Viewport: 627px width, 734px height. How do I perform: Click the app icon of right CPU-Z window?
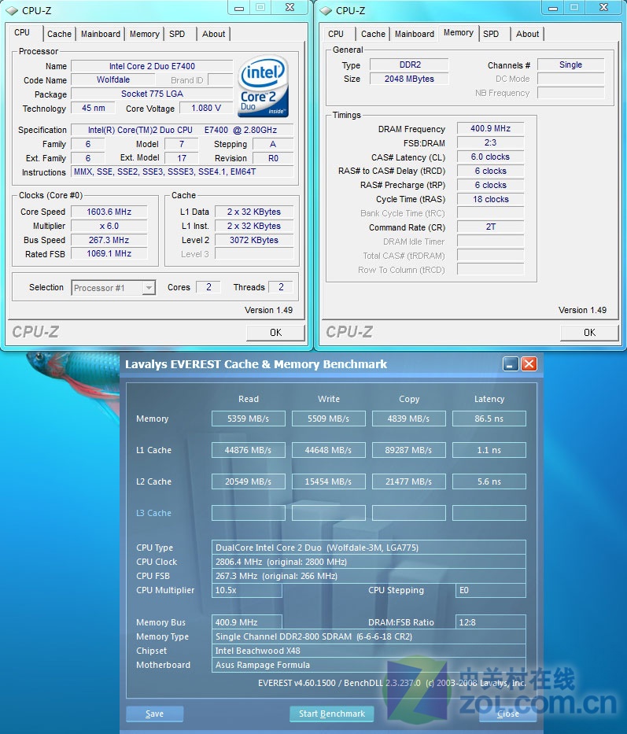pos(326,10)
